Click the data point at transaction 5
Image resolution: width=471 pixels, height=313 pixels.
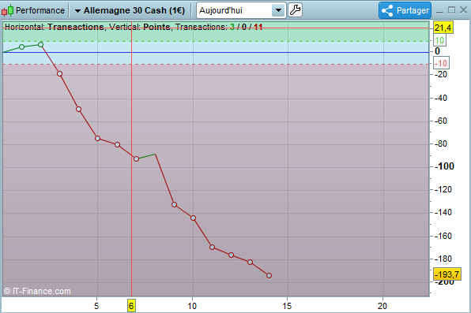pyautogui.click(x=97, y=138)
